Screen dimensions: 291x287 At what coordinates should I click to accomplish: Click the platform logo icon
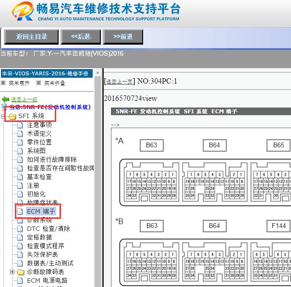coord(23,11)
